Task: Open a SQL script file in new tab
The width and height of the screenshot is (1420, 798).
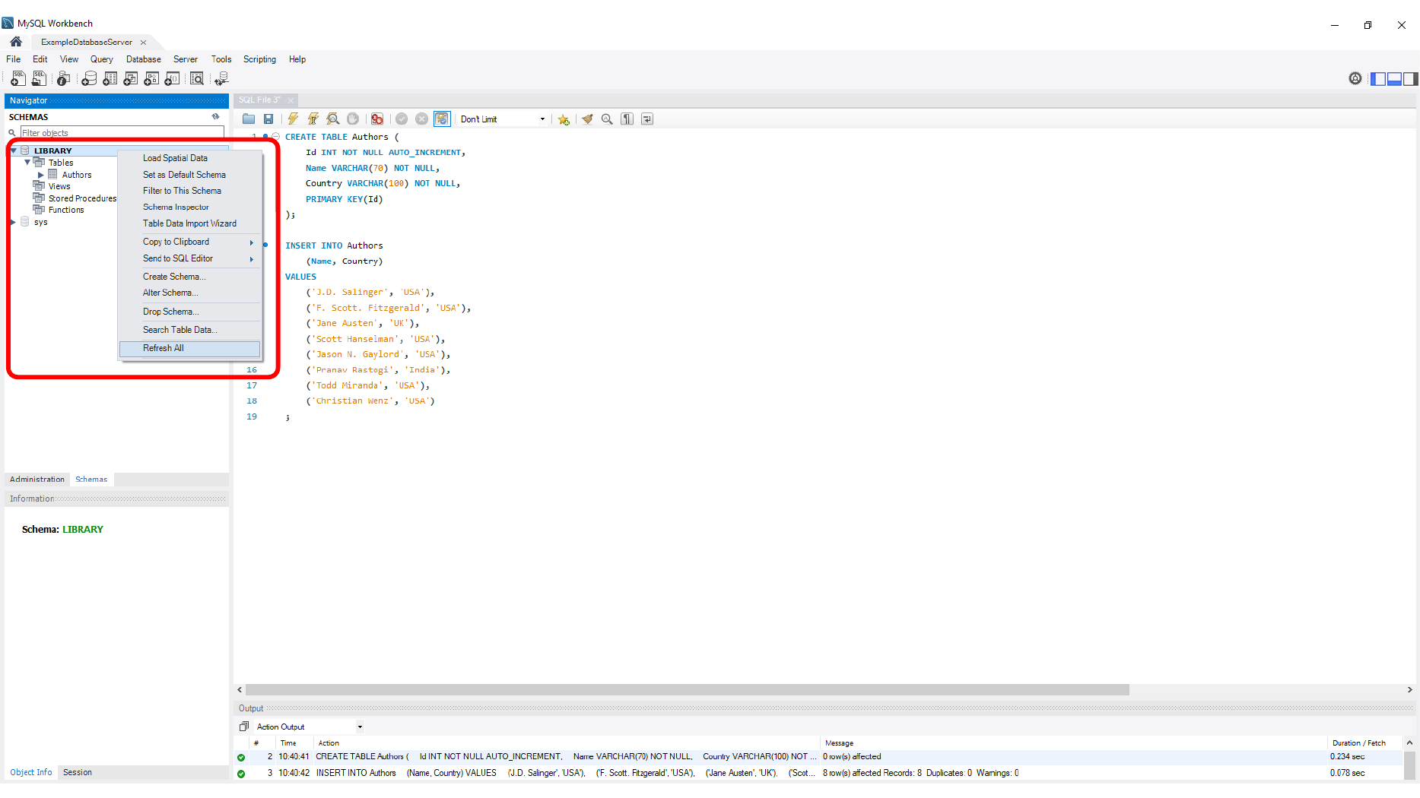Action: 39,78
